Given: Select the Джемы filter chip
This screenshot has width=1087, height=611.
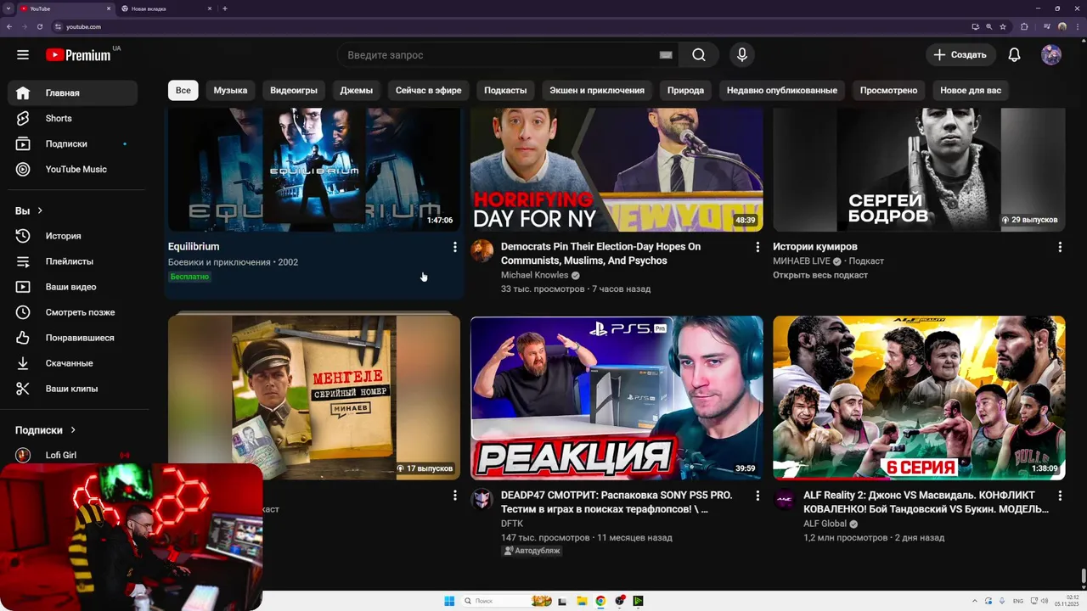Looking at the screenshot, I should [x=357, y=91].
